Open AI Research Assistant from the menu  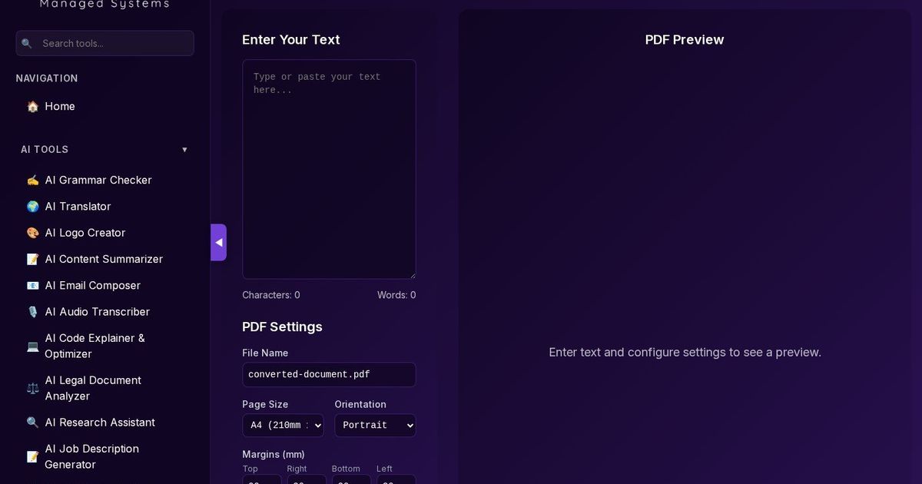[100, 422]
